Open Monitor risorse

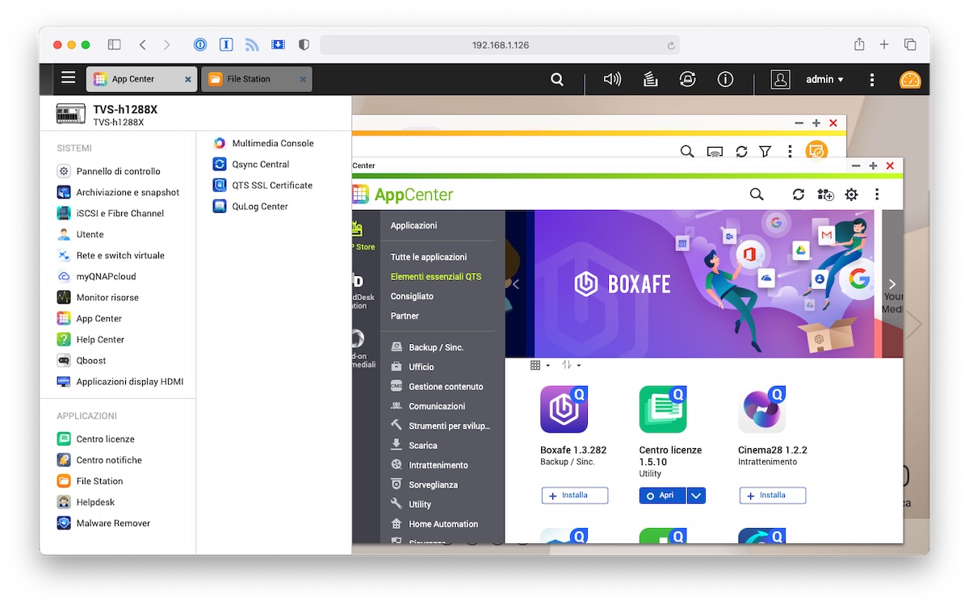[x=99, y=297]
